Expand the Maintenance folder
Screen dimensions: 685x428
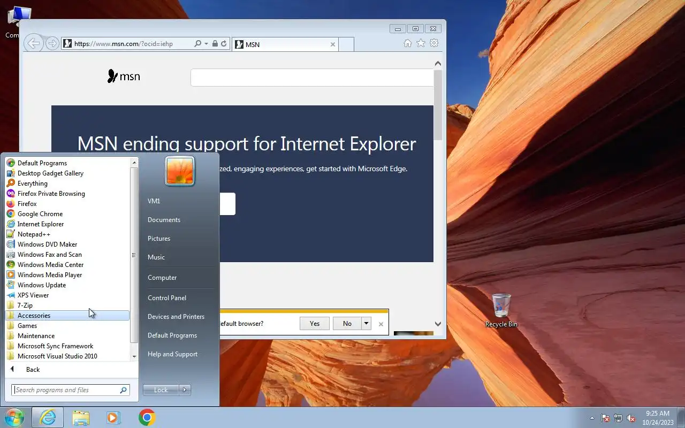coord(67,336)
